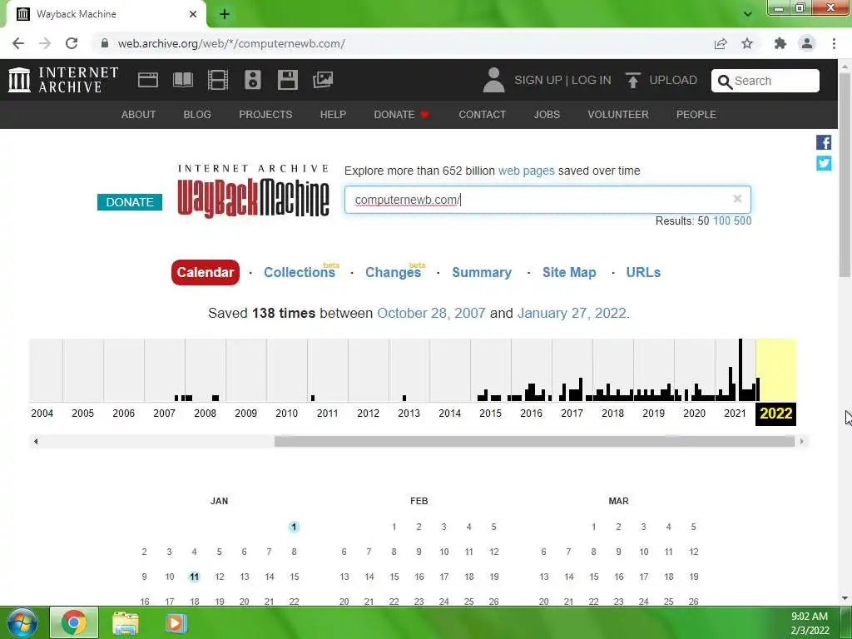Screen dimensions: 852x639
Task: Open the BLOG menu item
Action: (x=197, y=115)
